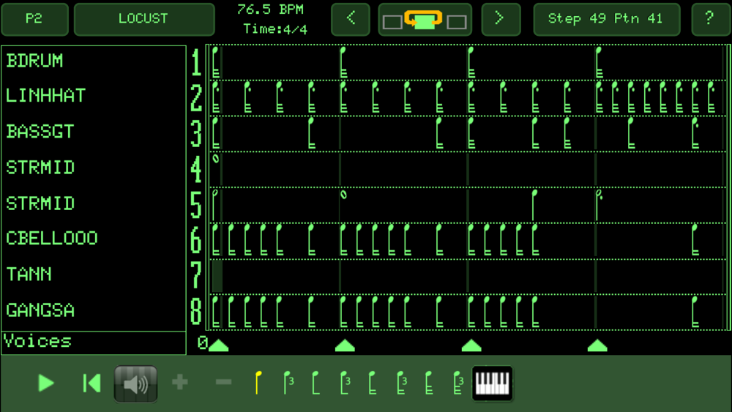732x412 pixels.
Task: Click the first beat marker triangle
Action: pyautogui.click(x=218, y=345)
